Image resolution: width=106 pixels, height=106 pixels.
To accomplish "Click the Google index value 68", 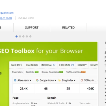I will [x=46, y=89].
